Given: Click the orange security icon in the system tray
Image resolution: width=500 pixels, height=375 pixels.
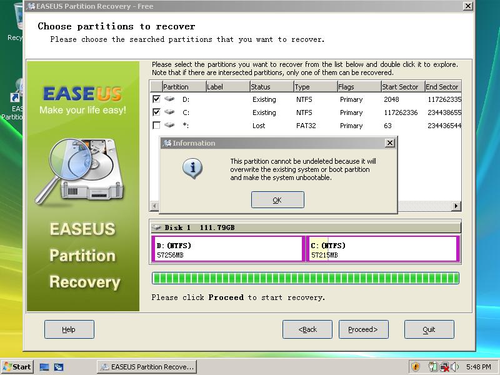Looking at the screenshot, I should tap(416, 367).
